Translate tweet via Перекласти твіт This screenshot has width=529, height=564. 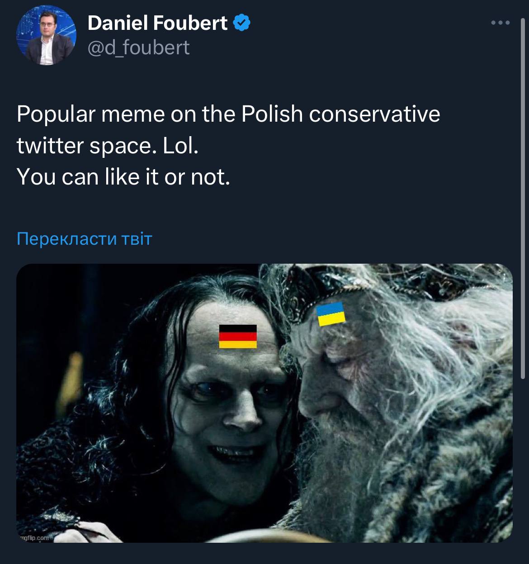(x=85, y=238)
